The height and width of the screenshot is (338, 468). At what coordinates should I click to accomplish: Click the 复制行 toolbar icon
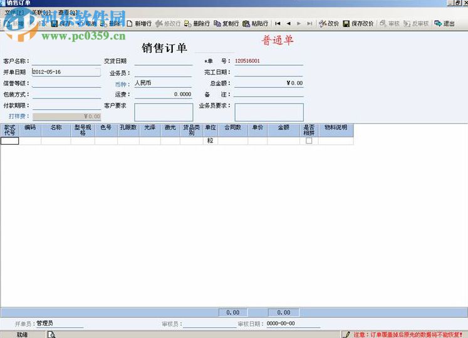pos(217,24)
